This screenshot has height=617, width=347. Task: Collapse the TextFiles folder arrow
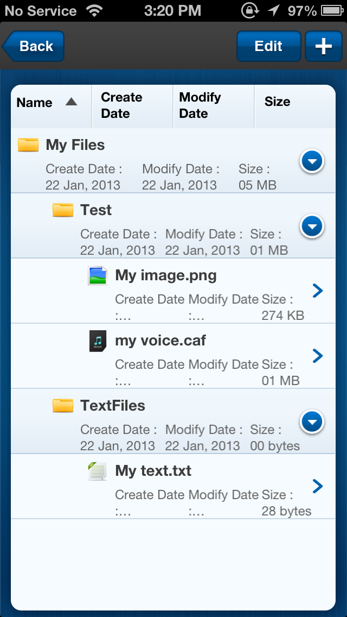click(312, 422)
